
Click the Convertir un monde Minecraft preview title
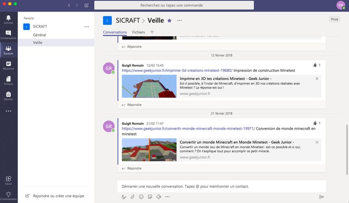(237, 142)
